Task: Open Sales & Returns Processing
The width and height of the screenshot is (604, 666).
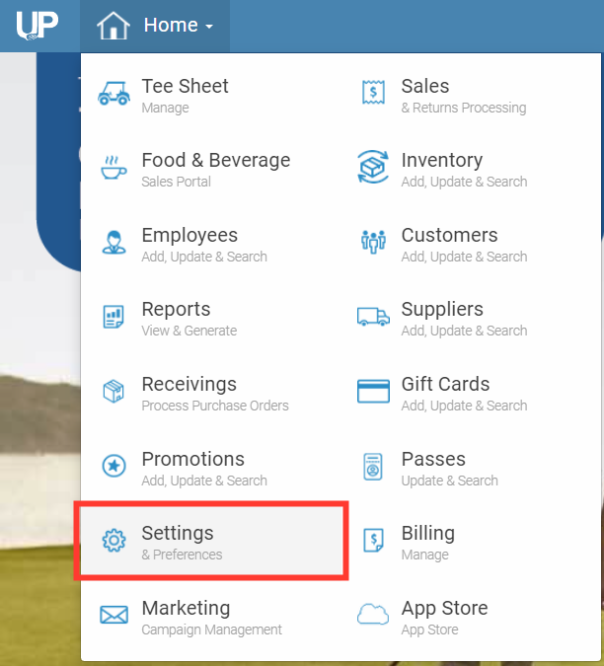Action: coord(464,95)
